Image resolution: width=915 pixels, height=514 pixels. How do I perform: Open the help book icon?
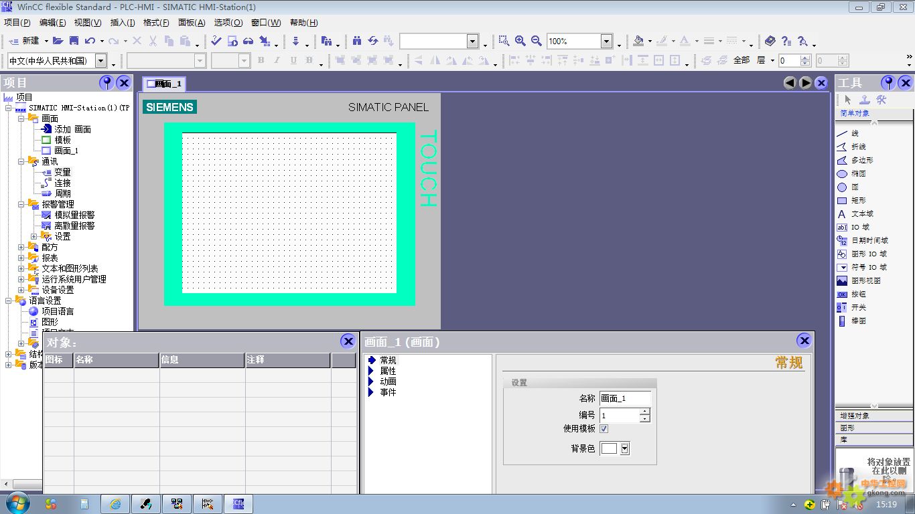pos(770,41)
